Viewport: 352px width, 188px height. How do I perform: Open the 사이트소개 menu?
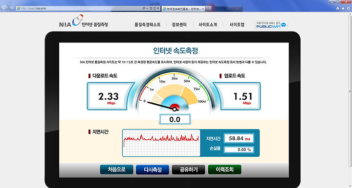coord(208,24)
